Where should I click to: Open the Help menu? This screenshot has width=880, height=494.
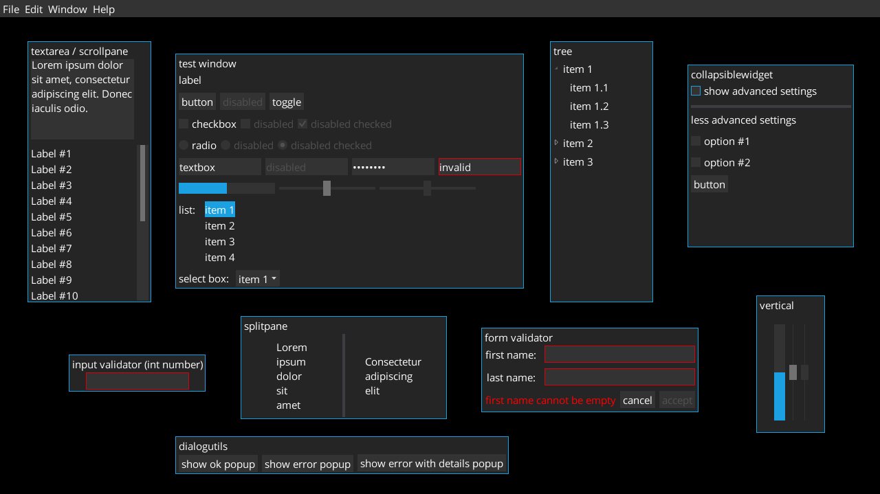click(x=104, y=9)
